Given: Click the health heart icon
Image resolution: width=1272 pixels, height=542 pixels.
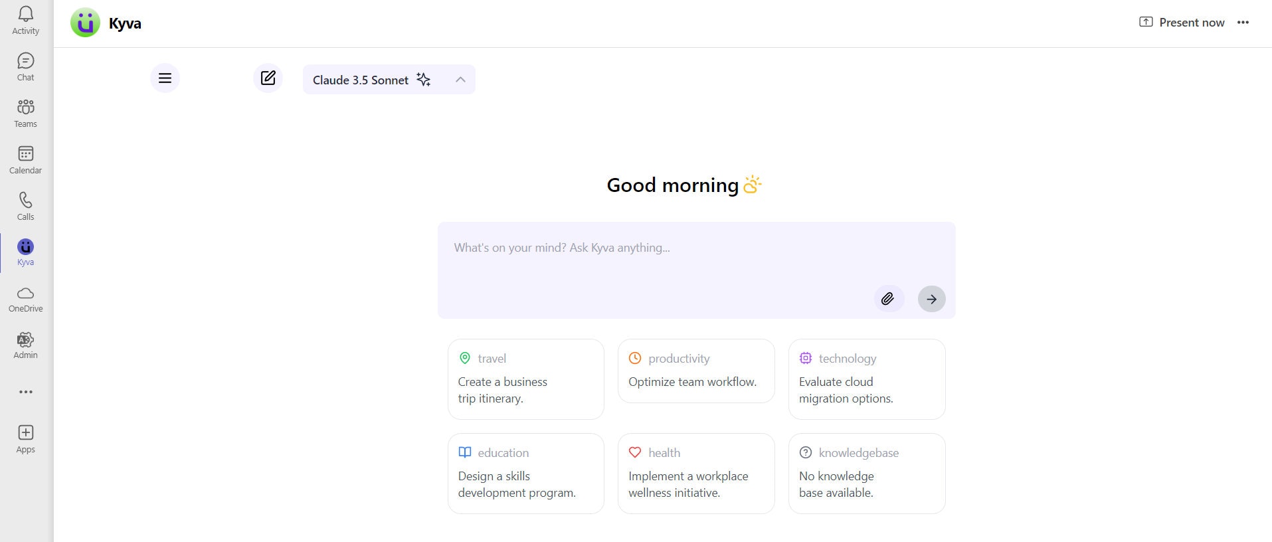Looking at the screenshot, I should pos(635,452).
